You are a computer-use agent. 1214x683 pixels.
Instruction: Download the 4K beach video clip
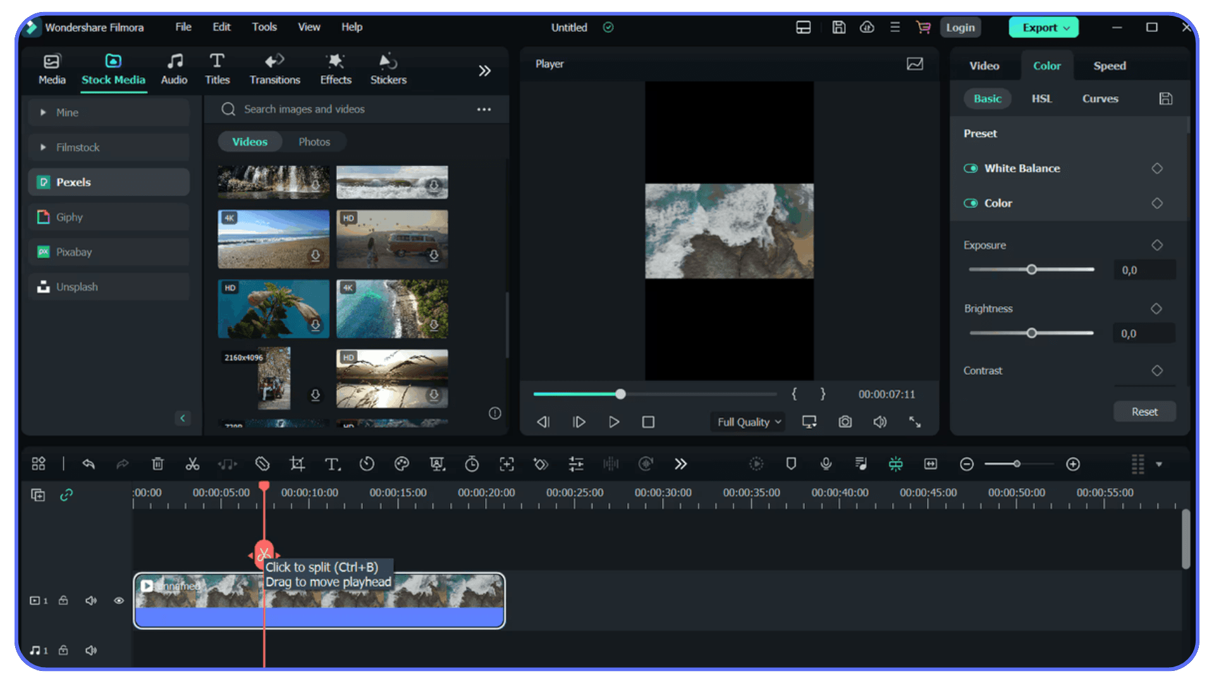tap(315, 255)
